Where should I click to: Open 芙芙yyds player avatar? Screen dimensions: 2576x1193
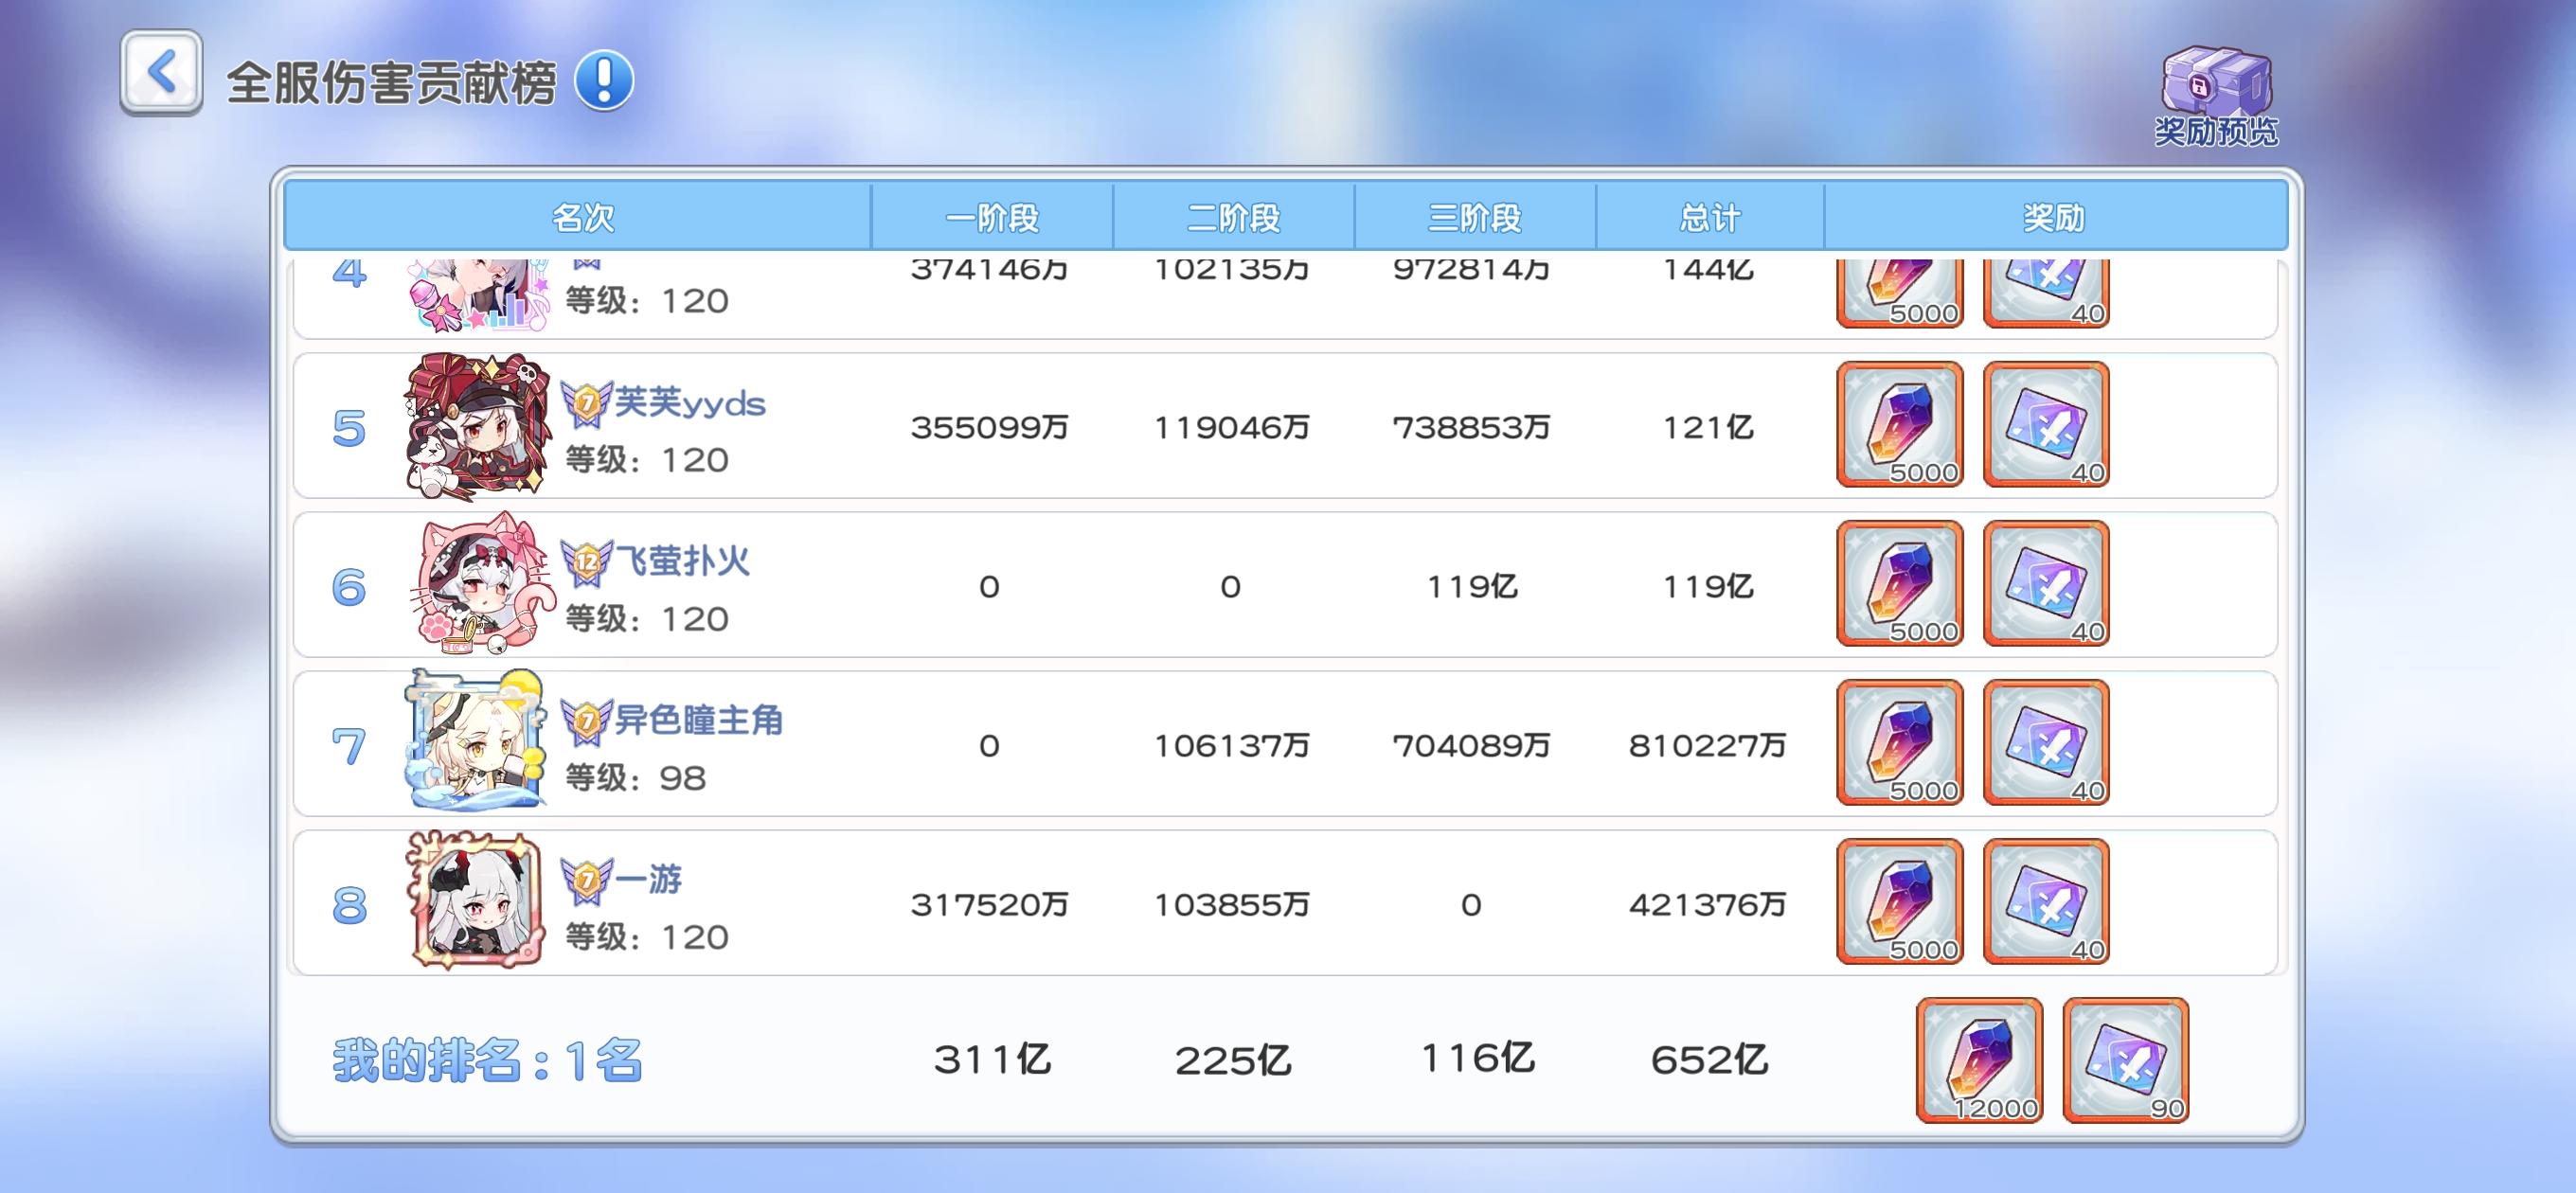tap(478, 426)
